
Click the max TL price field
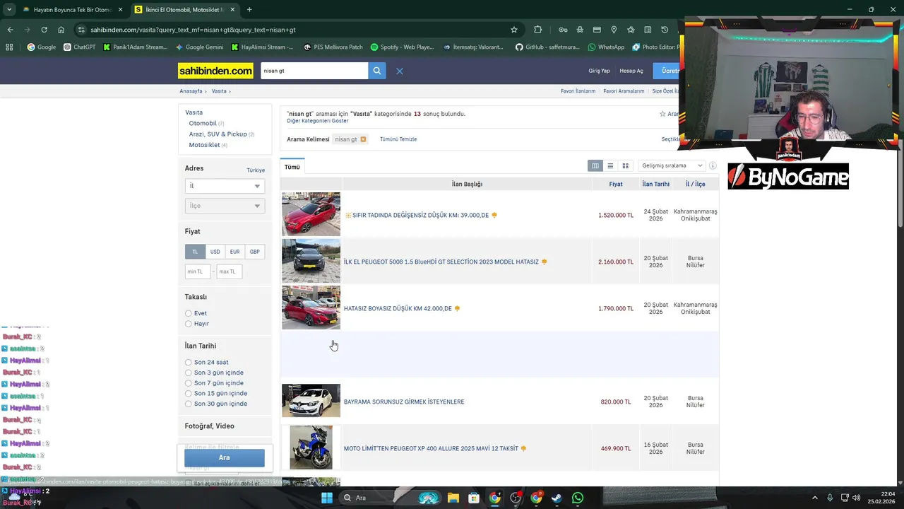click(230, 271)
